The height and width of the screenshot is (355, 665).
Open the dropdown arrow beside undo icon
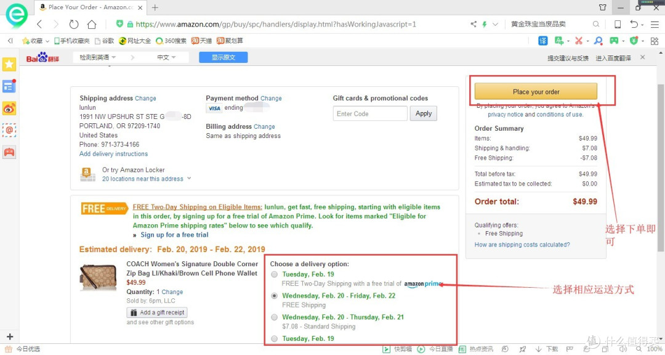[x=642, y=25]
